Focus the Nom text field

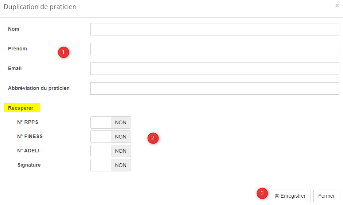point(214,29)
